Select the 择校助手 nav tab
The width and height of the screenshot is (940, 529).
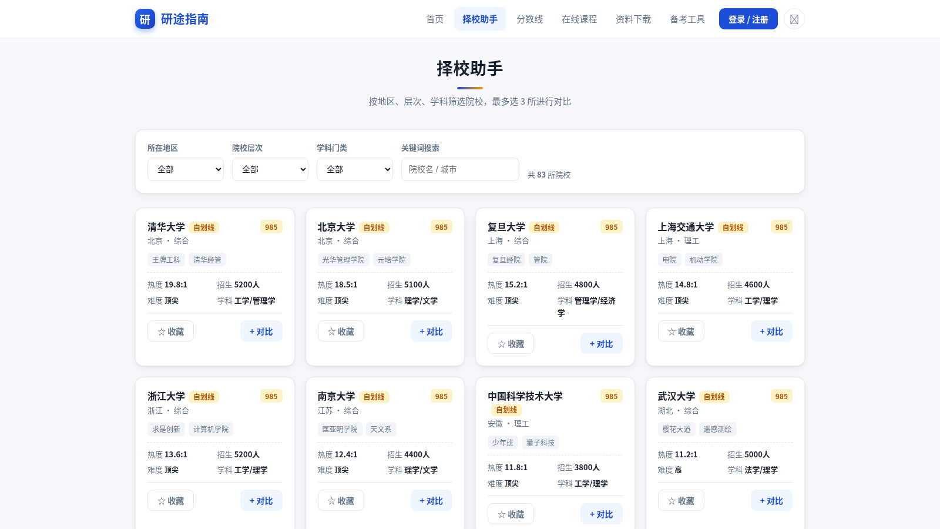(480, 19)
